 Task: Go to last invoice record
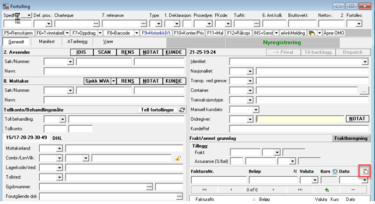pos(300,190)
